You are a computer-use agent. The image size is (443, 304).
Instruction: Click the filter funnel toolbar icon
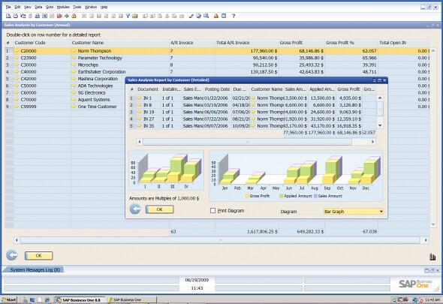tap(128, 16)
